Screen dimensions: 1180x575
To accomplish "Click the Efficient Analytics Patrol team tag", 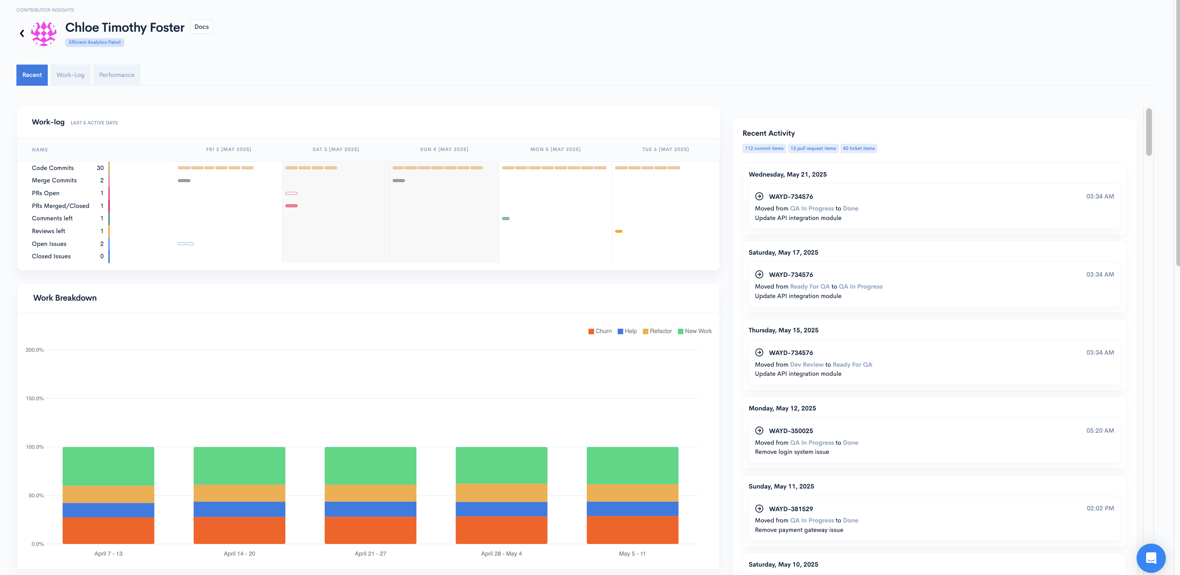I will (x=94, y=42).
